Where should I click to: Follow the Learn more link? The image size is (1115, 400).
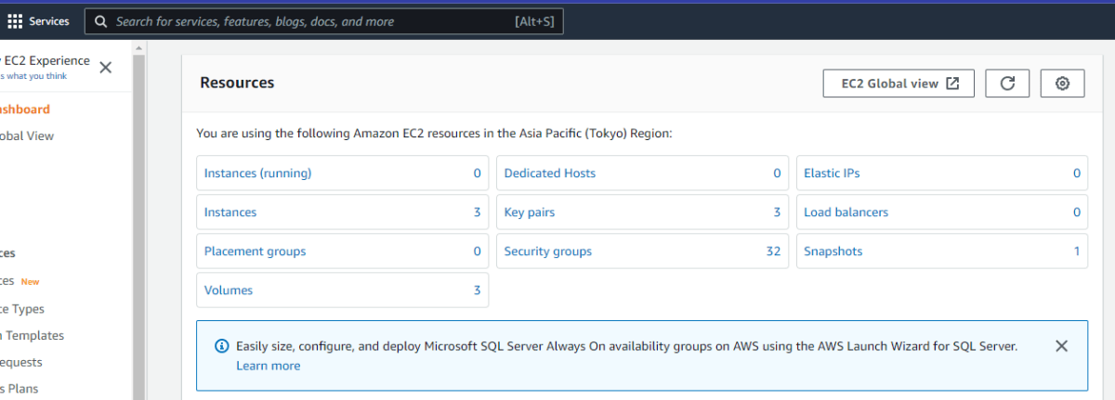click(x=268, y=366)
